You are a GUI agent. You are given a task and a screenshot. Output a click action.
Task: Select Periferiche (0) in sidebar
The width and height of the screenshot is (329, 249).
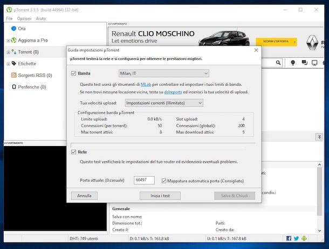[32, 87]
